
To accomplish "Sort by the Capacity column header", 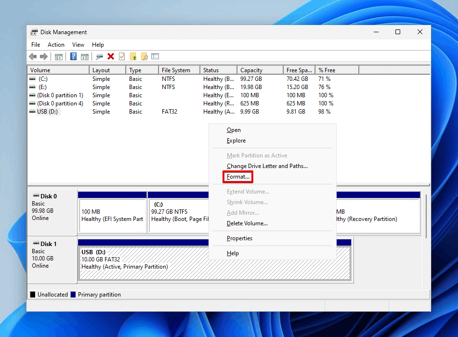I will (x=260, y=70).
